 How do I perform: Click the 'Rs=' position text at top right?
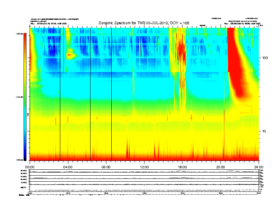(242, 24)
